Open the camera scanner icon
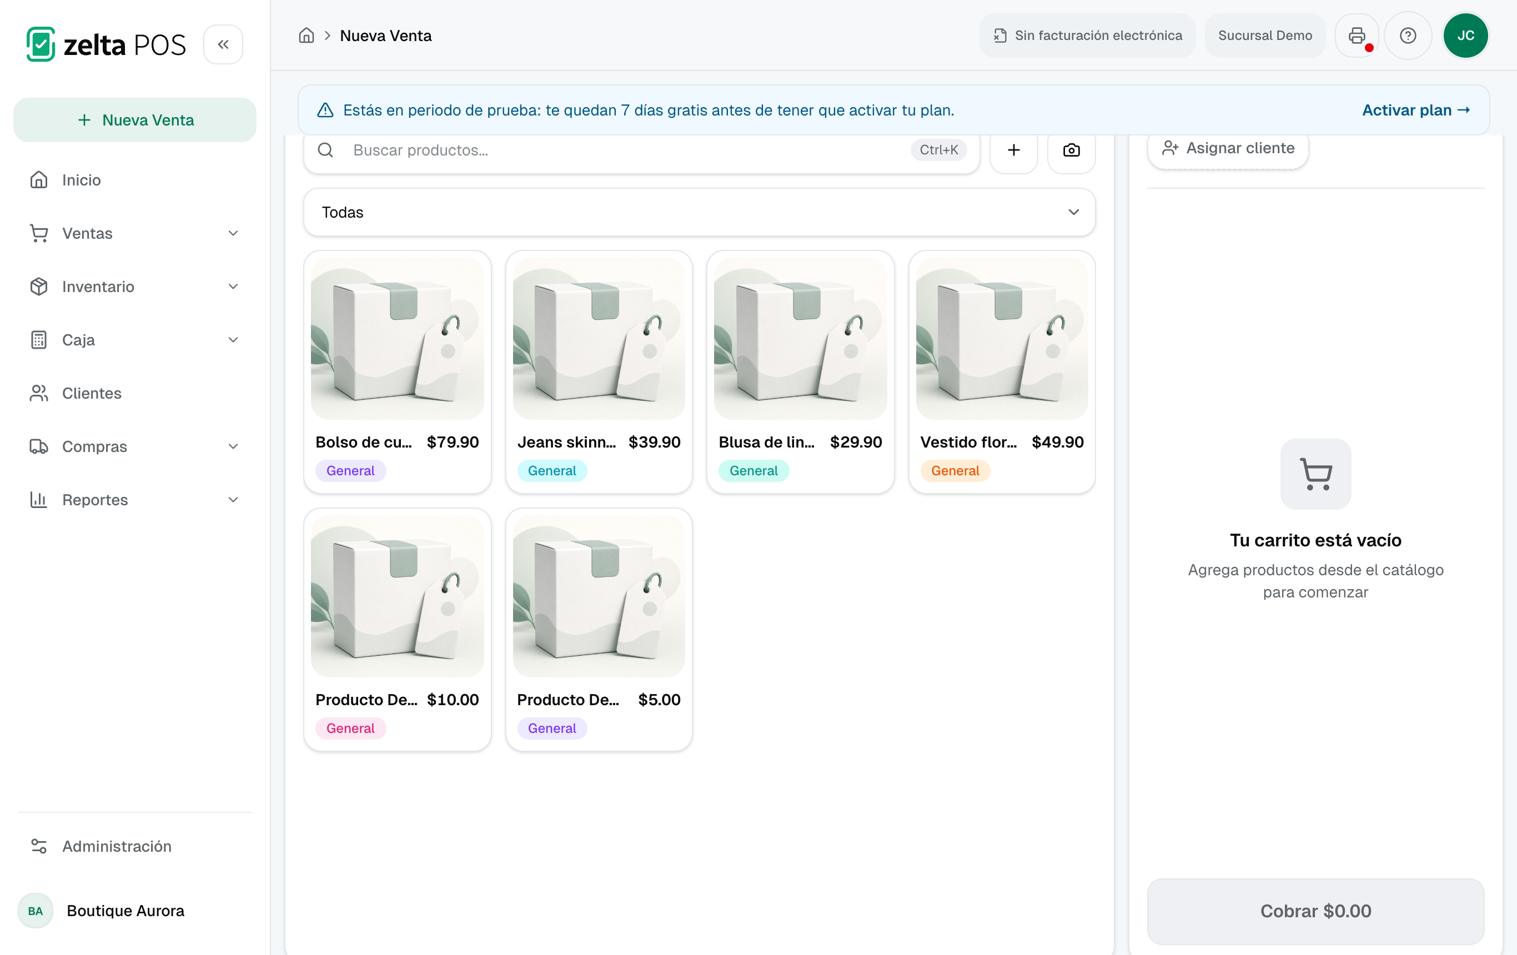 (x=1071, y=150)
